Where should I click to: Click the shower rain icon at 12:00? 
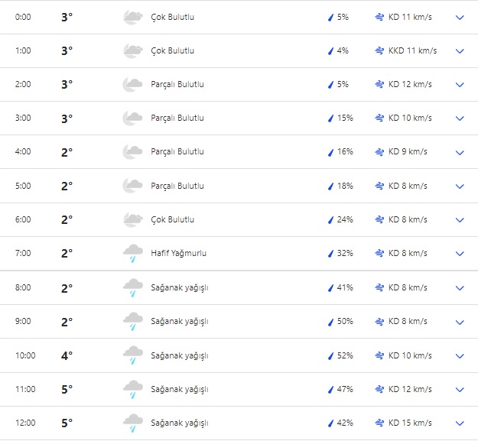point(133,423)
